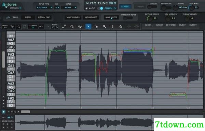The height and width of the screenshot is (131, 205).
Task: Click the Detune knob
Action: [x=175, y=8]
